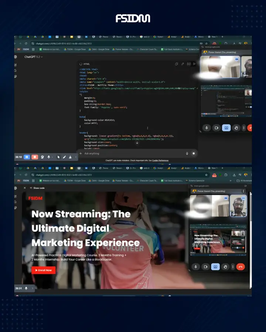Viewport: 266px width, 332px height.
Task: Open the bookmarks overflow chevron in preview screenshot
Action: [231, 181]
